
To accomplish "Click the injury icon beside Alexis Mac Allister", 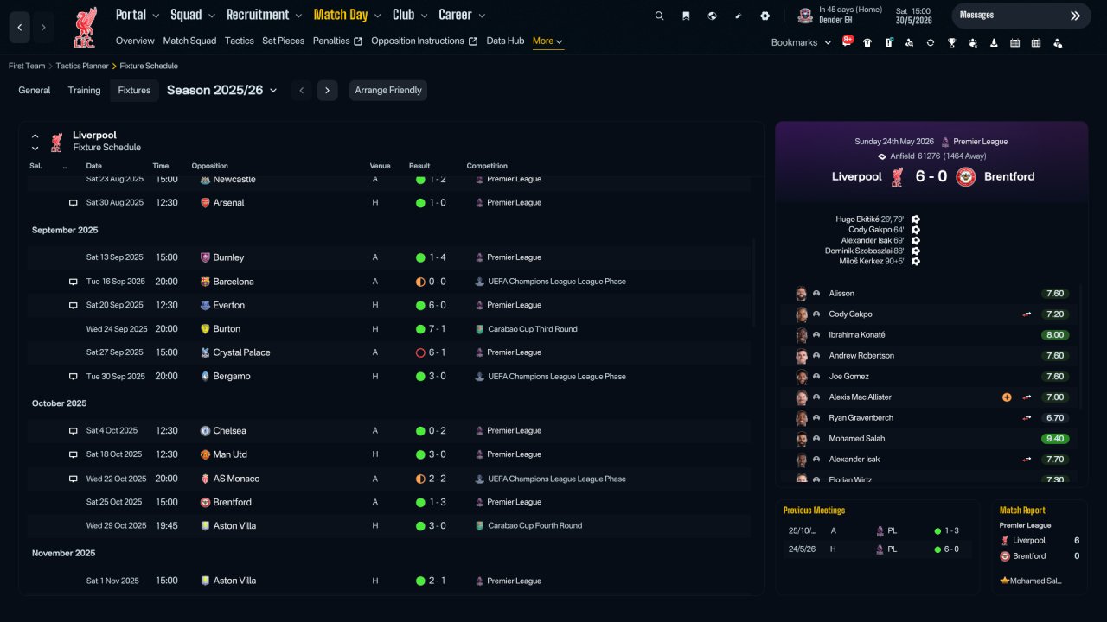I will click(x=1007, y=397).
